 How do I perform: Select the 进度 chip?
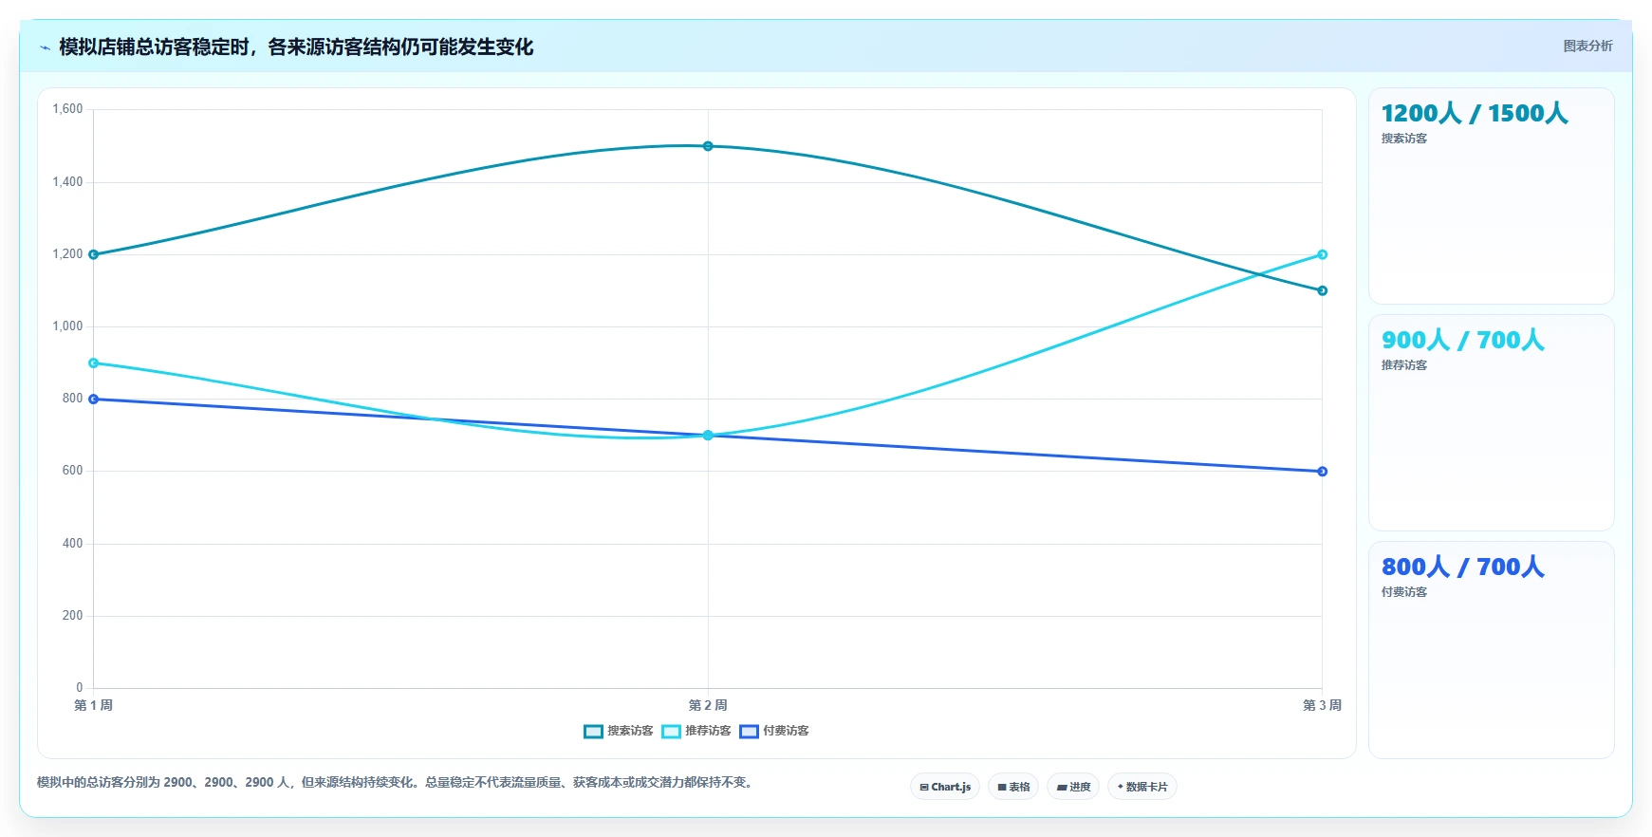point(1073,787)
